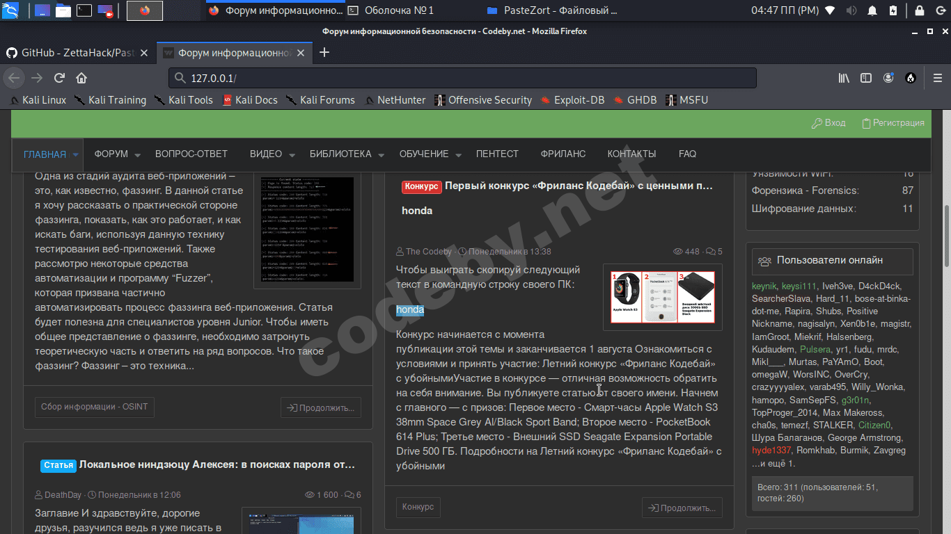Open the ВОПРОС-ОТВЕТ menu item
This screenshot has width=951, height=534.
[191, 154]
